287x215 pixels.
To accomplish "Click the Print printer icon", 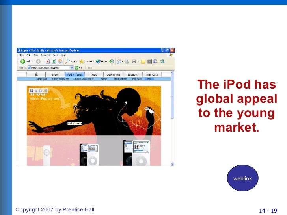I will tap(127, 61).
